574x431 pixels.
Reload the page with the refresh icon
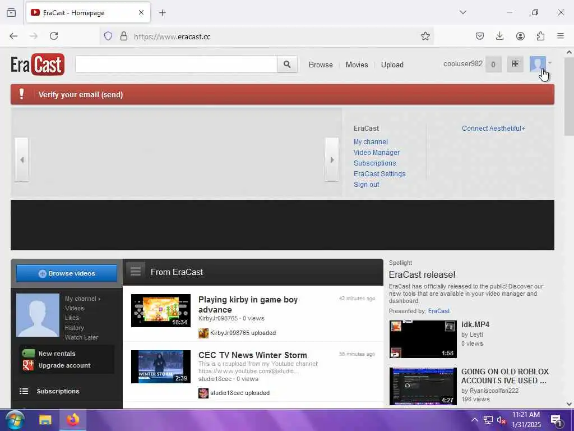[54, 36]
